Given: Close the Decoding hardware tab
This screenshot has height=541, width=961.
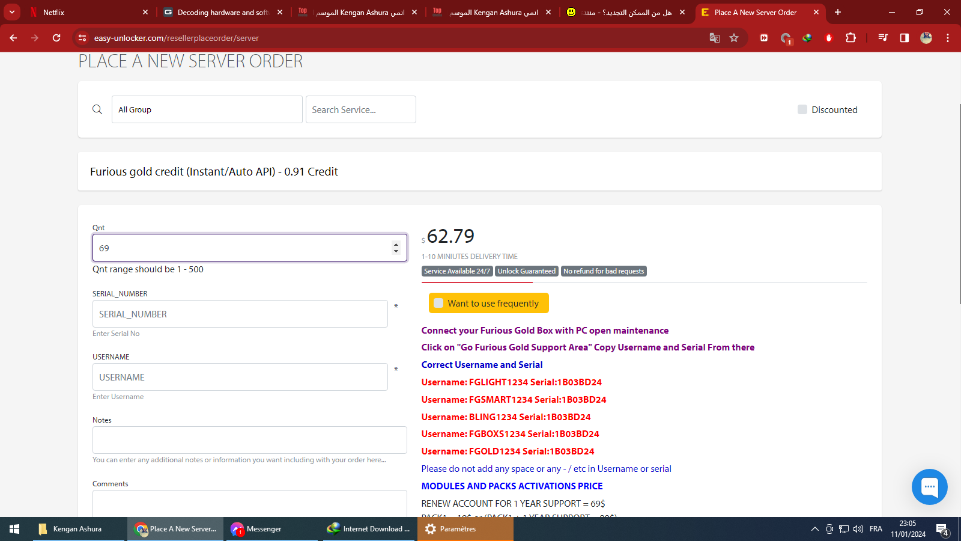Looking at the screenshot, I should pos(280,12).
